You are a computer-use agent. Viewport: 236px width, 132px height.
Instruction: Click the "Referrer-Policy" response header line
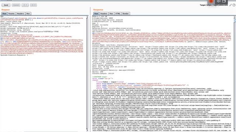112,28
